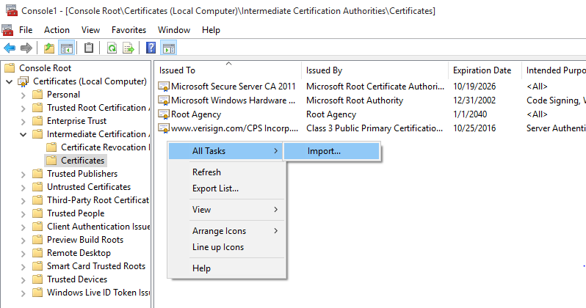Select All Tasks in context menu
This screenshot has width=586, height=308.
coord(225,151)
